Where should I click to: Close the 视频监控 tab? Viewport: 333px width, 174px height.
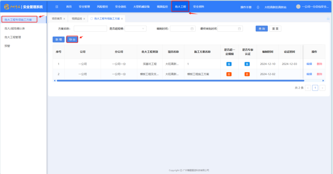point(84,19)
